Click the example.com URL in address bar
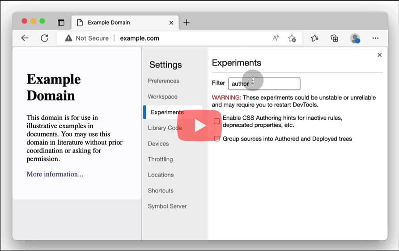Image resolution: width=399 pixels, height=251 pixels. [x=140, y=38]
